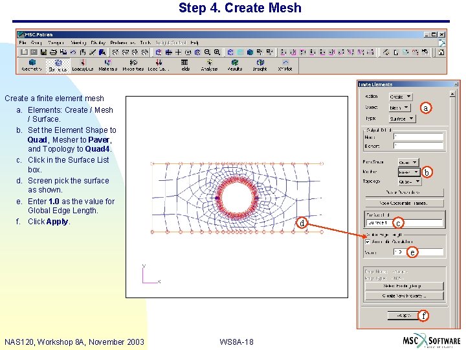Click the Node Coordinate Frames button

click(404, 203)
